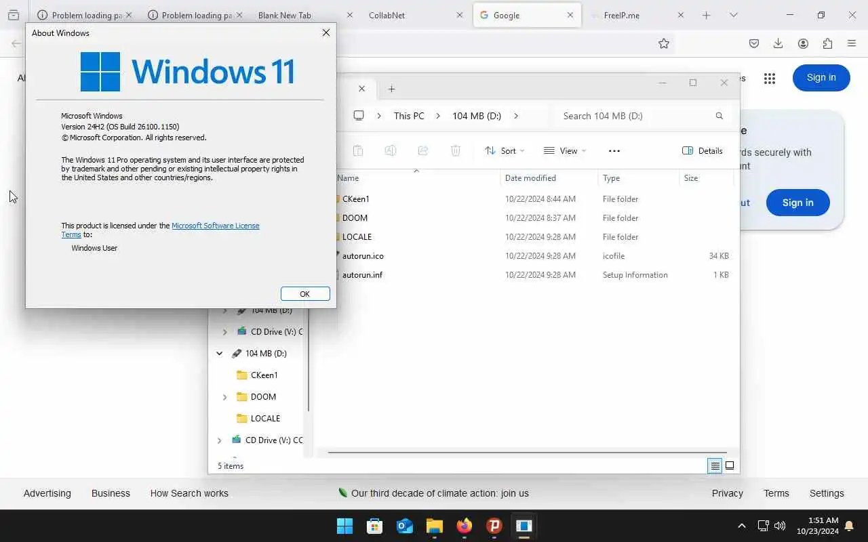Open the Google apps grid icon
The width and height of the screenshot is (868, 542).
point(769,79)
